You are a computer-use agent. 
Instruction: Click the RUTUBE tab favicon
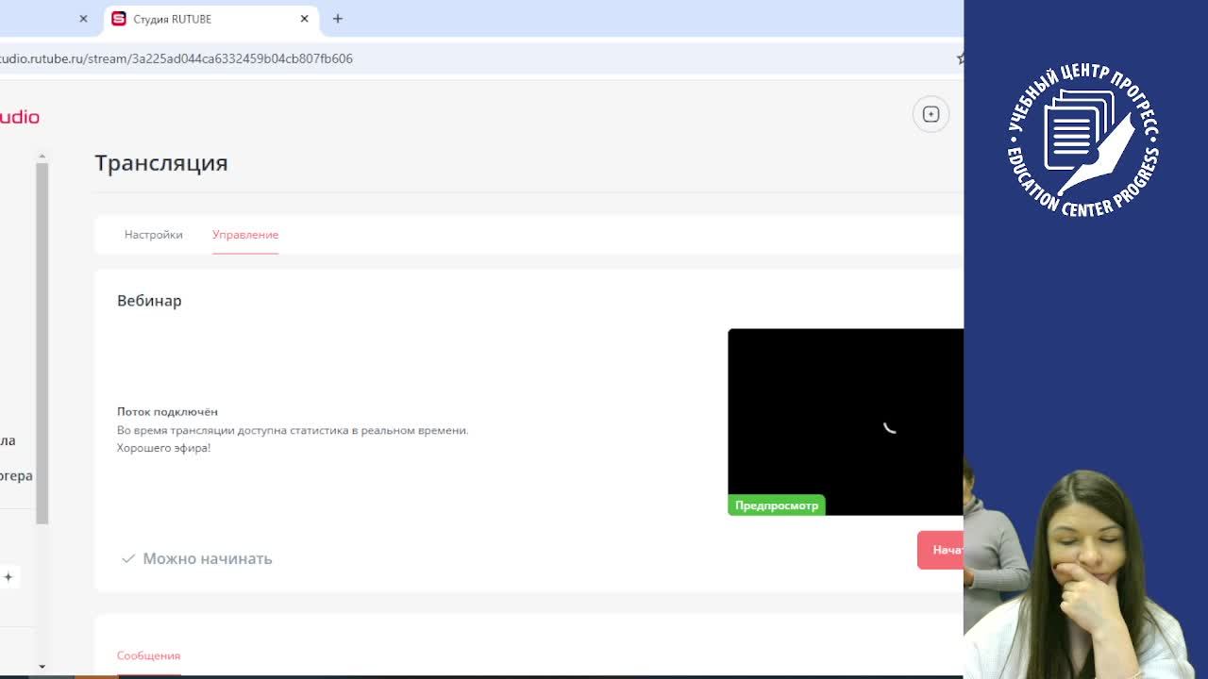(119, 19)
